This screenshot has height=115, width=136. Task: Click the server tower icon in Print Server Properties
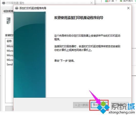coord(8,21)
